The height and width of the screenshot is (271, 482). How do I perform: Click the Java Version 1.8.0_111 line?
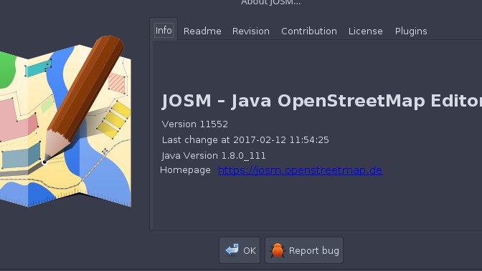coord(214,155)
